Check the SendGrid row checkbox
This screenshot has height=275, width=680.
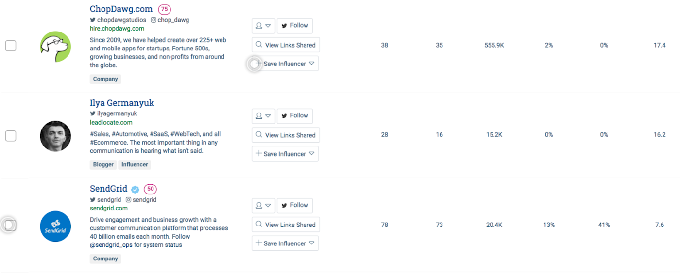(x=11, y=225)
